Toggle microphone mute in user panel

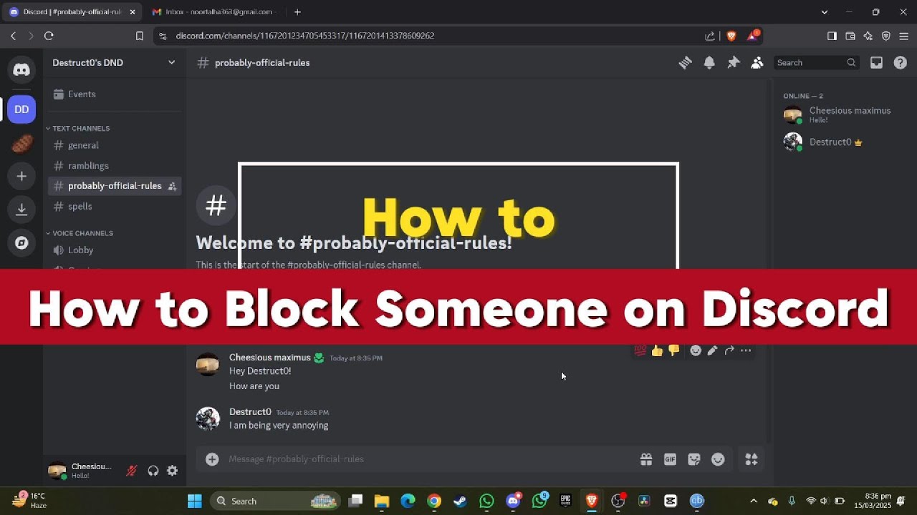click(x=132, y=471)
